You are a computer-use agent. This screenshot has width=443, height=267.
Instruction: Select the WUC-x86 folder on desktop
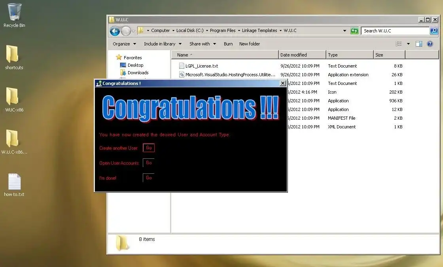point(12,96)
